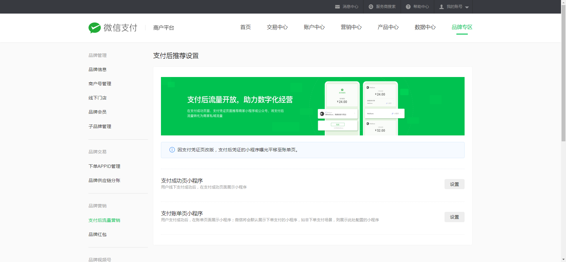Click the info icon in the notice bar
566x262 pixels.
click(x=172, y=150)
